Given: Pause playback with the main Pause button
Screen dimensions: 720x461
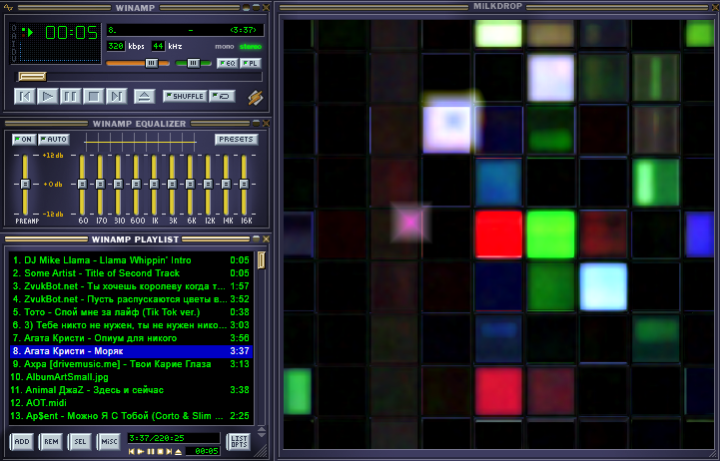Looking at the screenshot, I should [x=71, y=97].
